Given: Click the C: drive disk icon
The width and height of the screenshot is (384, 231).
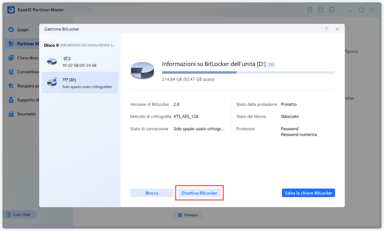Looking at the screenshot, I should [x=52, y=61].
